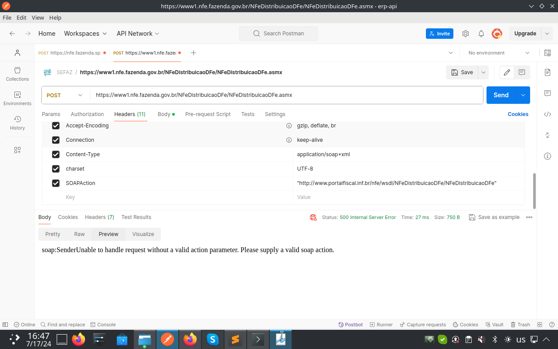Uncheck the Content-Type header
The width and height of the screenshot is (558, 349).
[x=56, y=154]
